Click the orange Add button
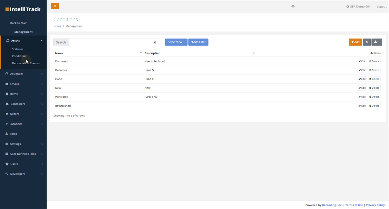Image resolution: width=389 pixels, height=209 pixels. 355,42
